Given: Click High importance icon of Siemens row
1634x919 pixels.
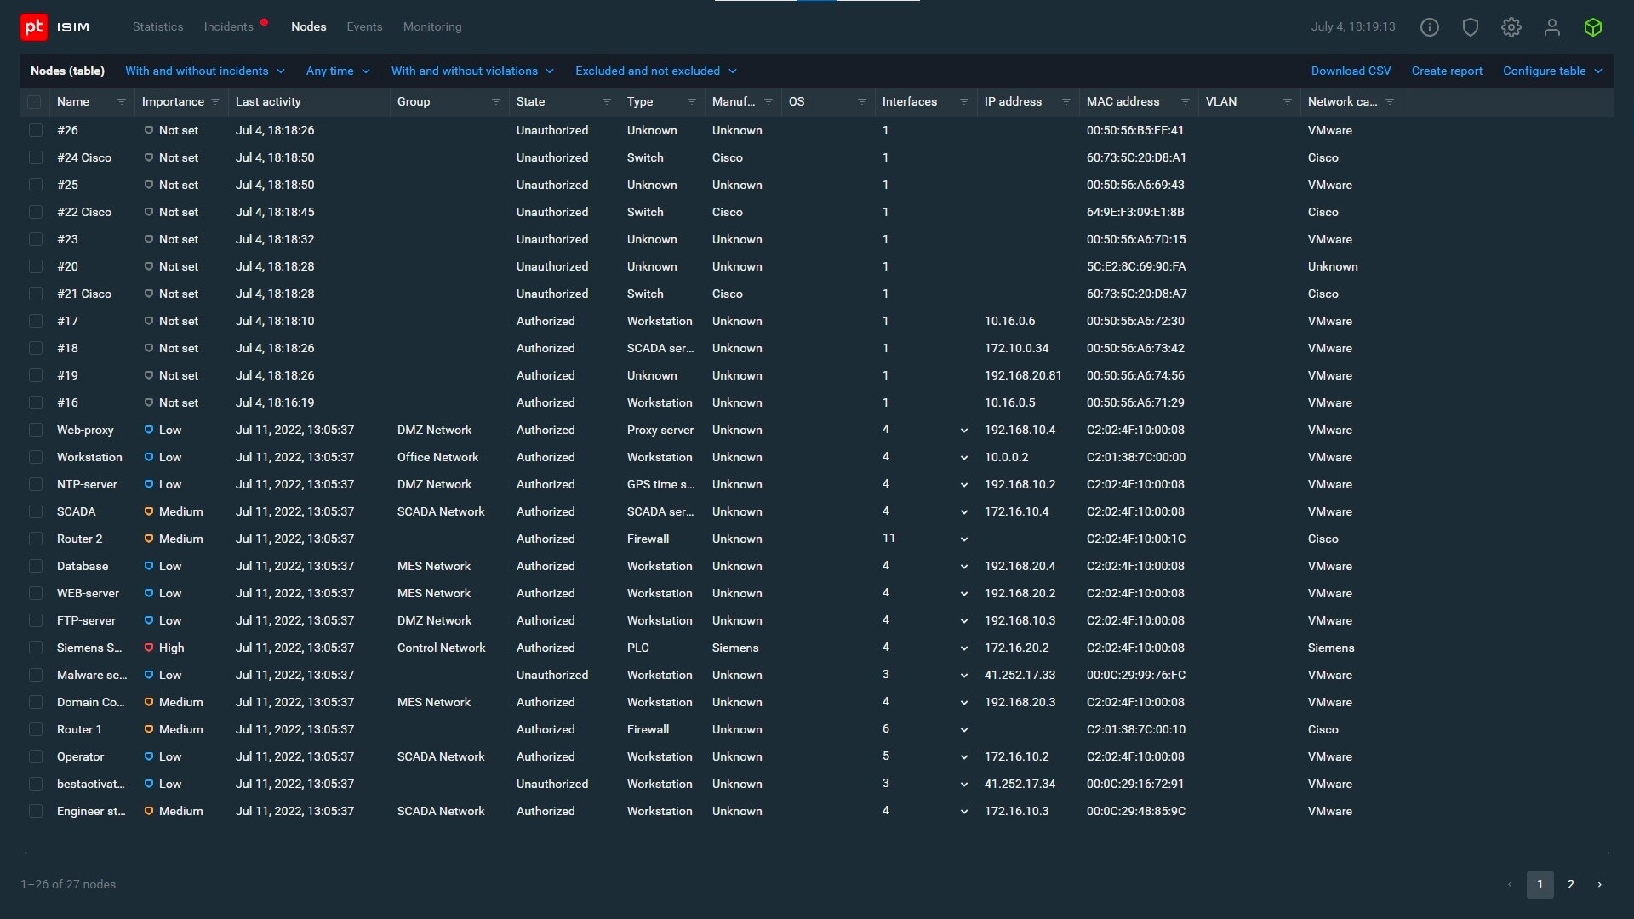Looking at the screenshot, I should tap(149, 648).
